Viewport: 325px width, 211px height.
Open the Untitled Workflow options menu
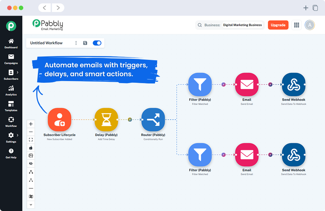(x=76, y=43)
